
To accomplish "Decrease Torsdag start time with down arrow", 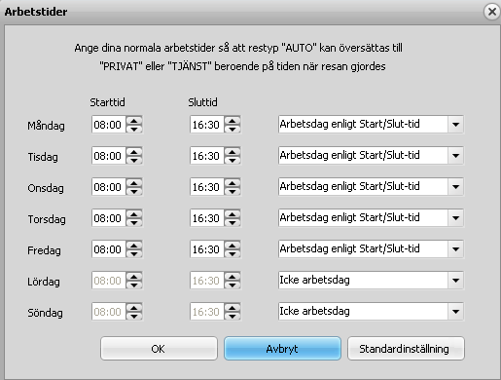I will click(x=134, y=222).
